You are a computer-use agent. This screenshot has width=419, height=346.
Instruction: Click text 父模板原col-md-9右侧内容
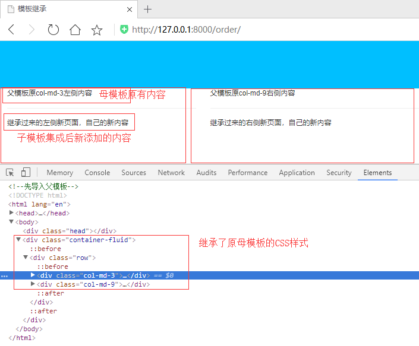253,93
